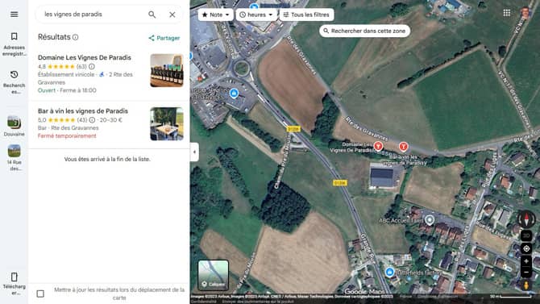Open the Note rating filter dropdown
Viewport: 540px width, 304px height.
click(x=215, y=15)
